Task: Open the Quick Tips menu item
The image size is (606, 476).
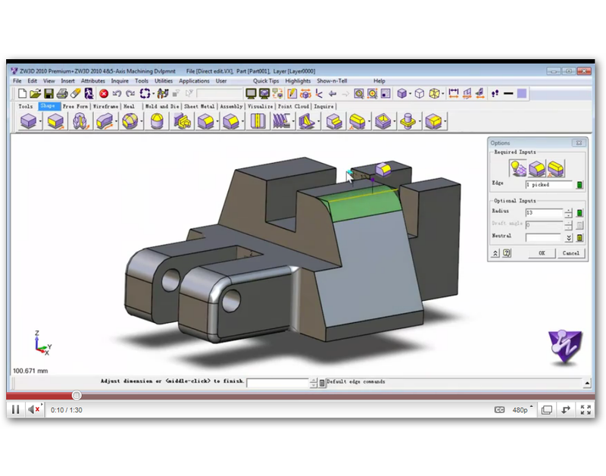Action: tap(266, 81)
